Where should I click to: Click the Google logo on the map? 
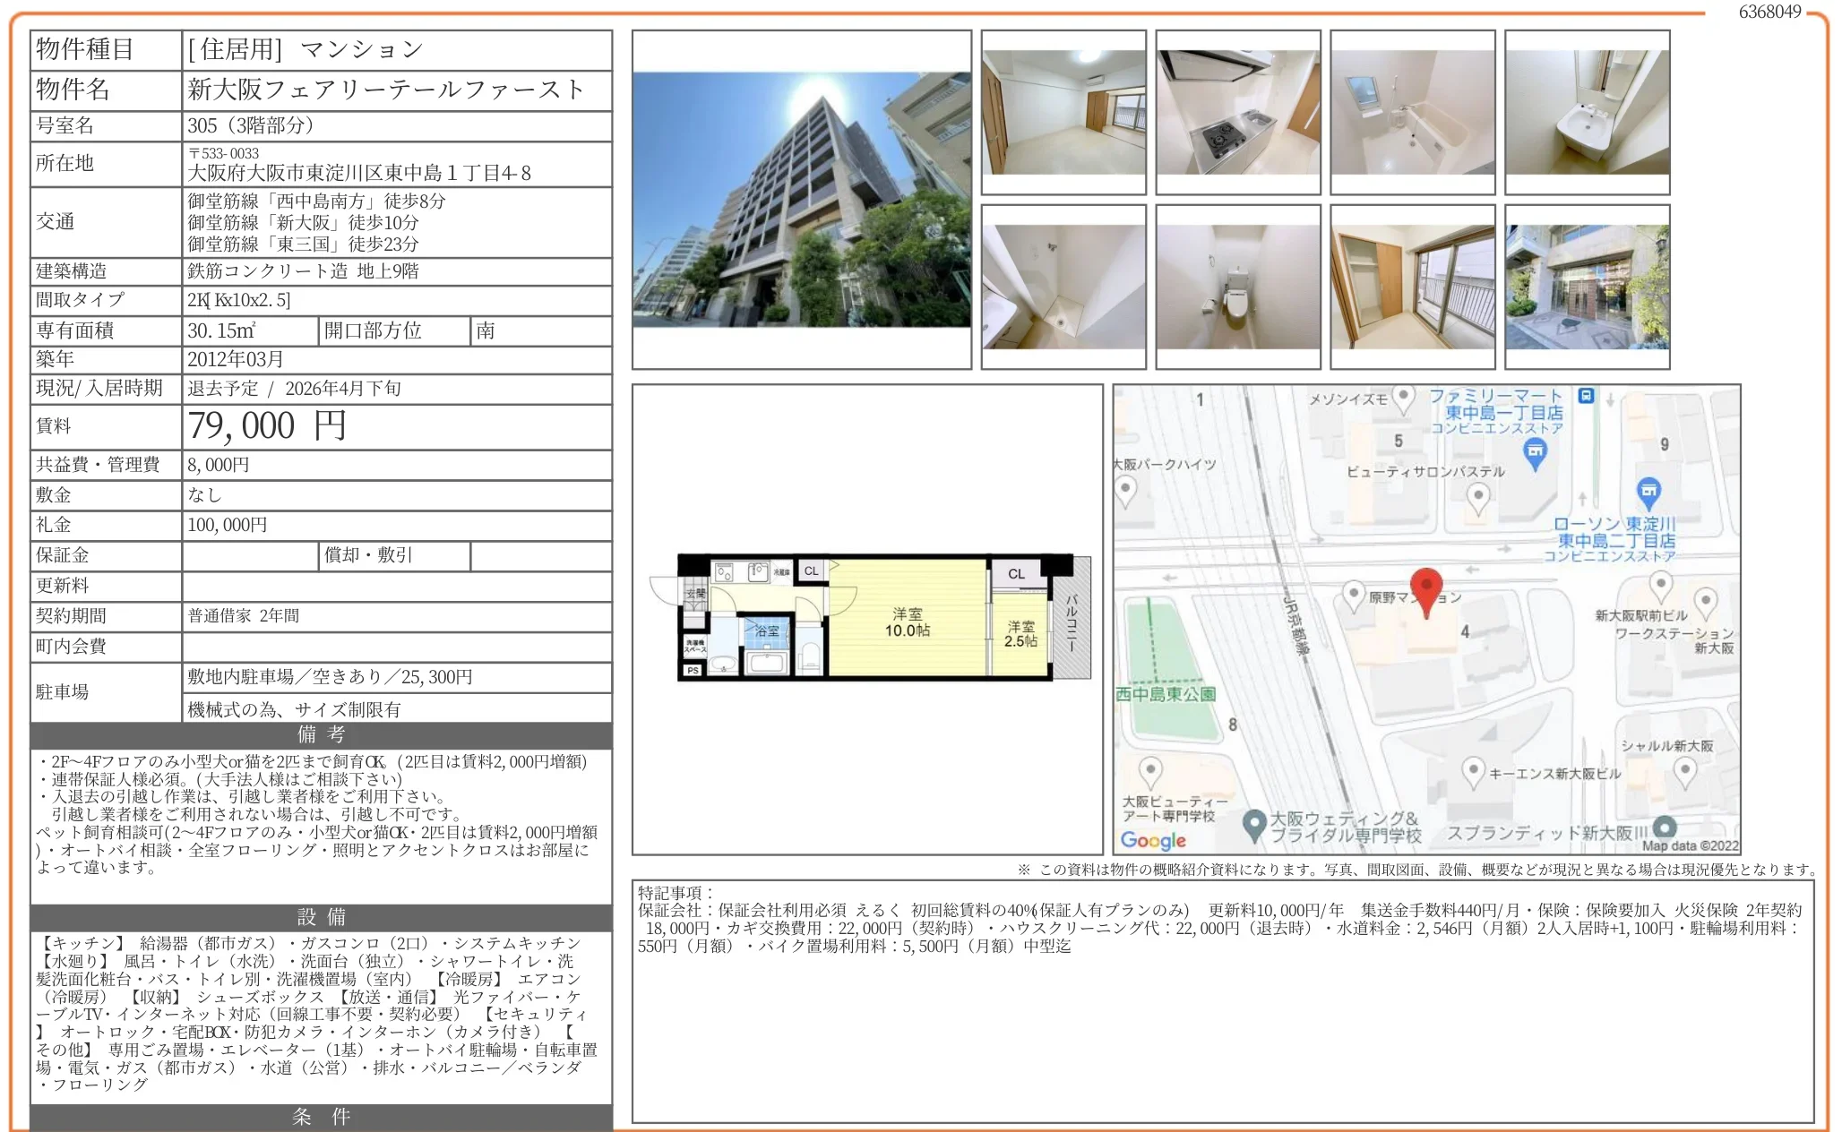pyautogui.click(x=1153, y=840)
